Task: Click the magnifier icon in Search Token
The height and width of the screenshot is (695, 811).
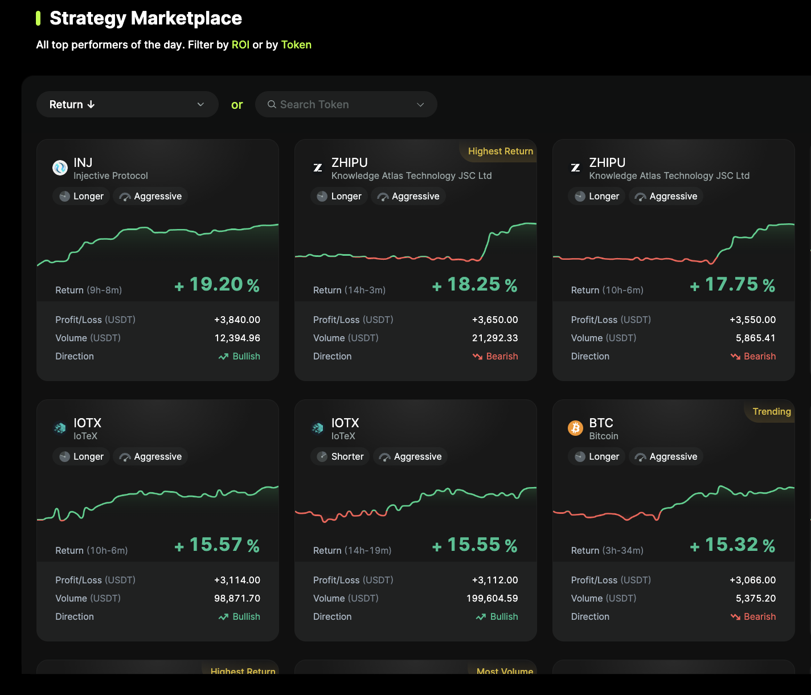Action: 272,104
